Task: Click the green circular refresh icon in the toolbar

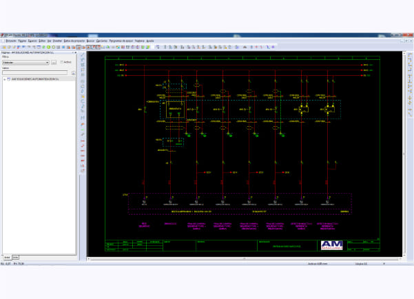Action: 54,48
